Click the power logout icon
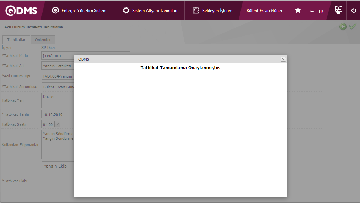The width and height of the screenshot is (360, 203). [354, 10]
